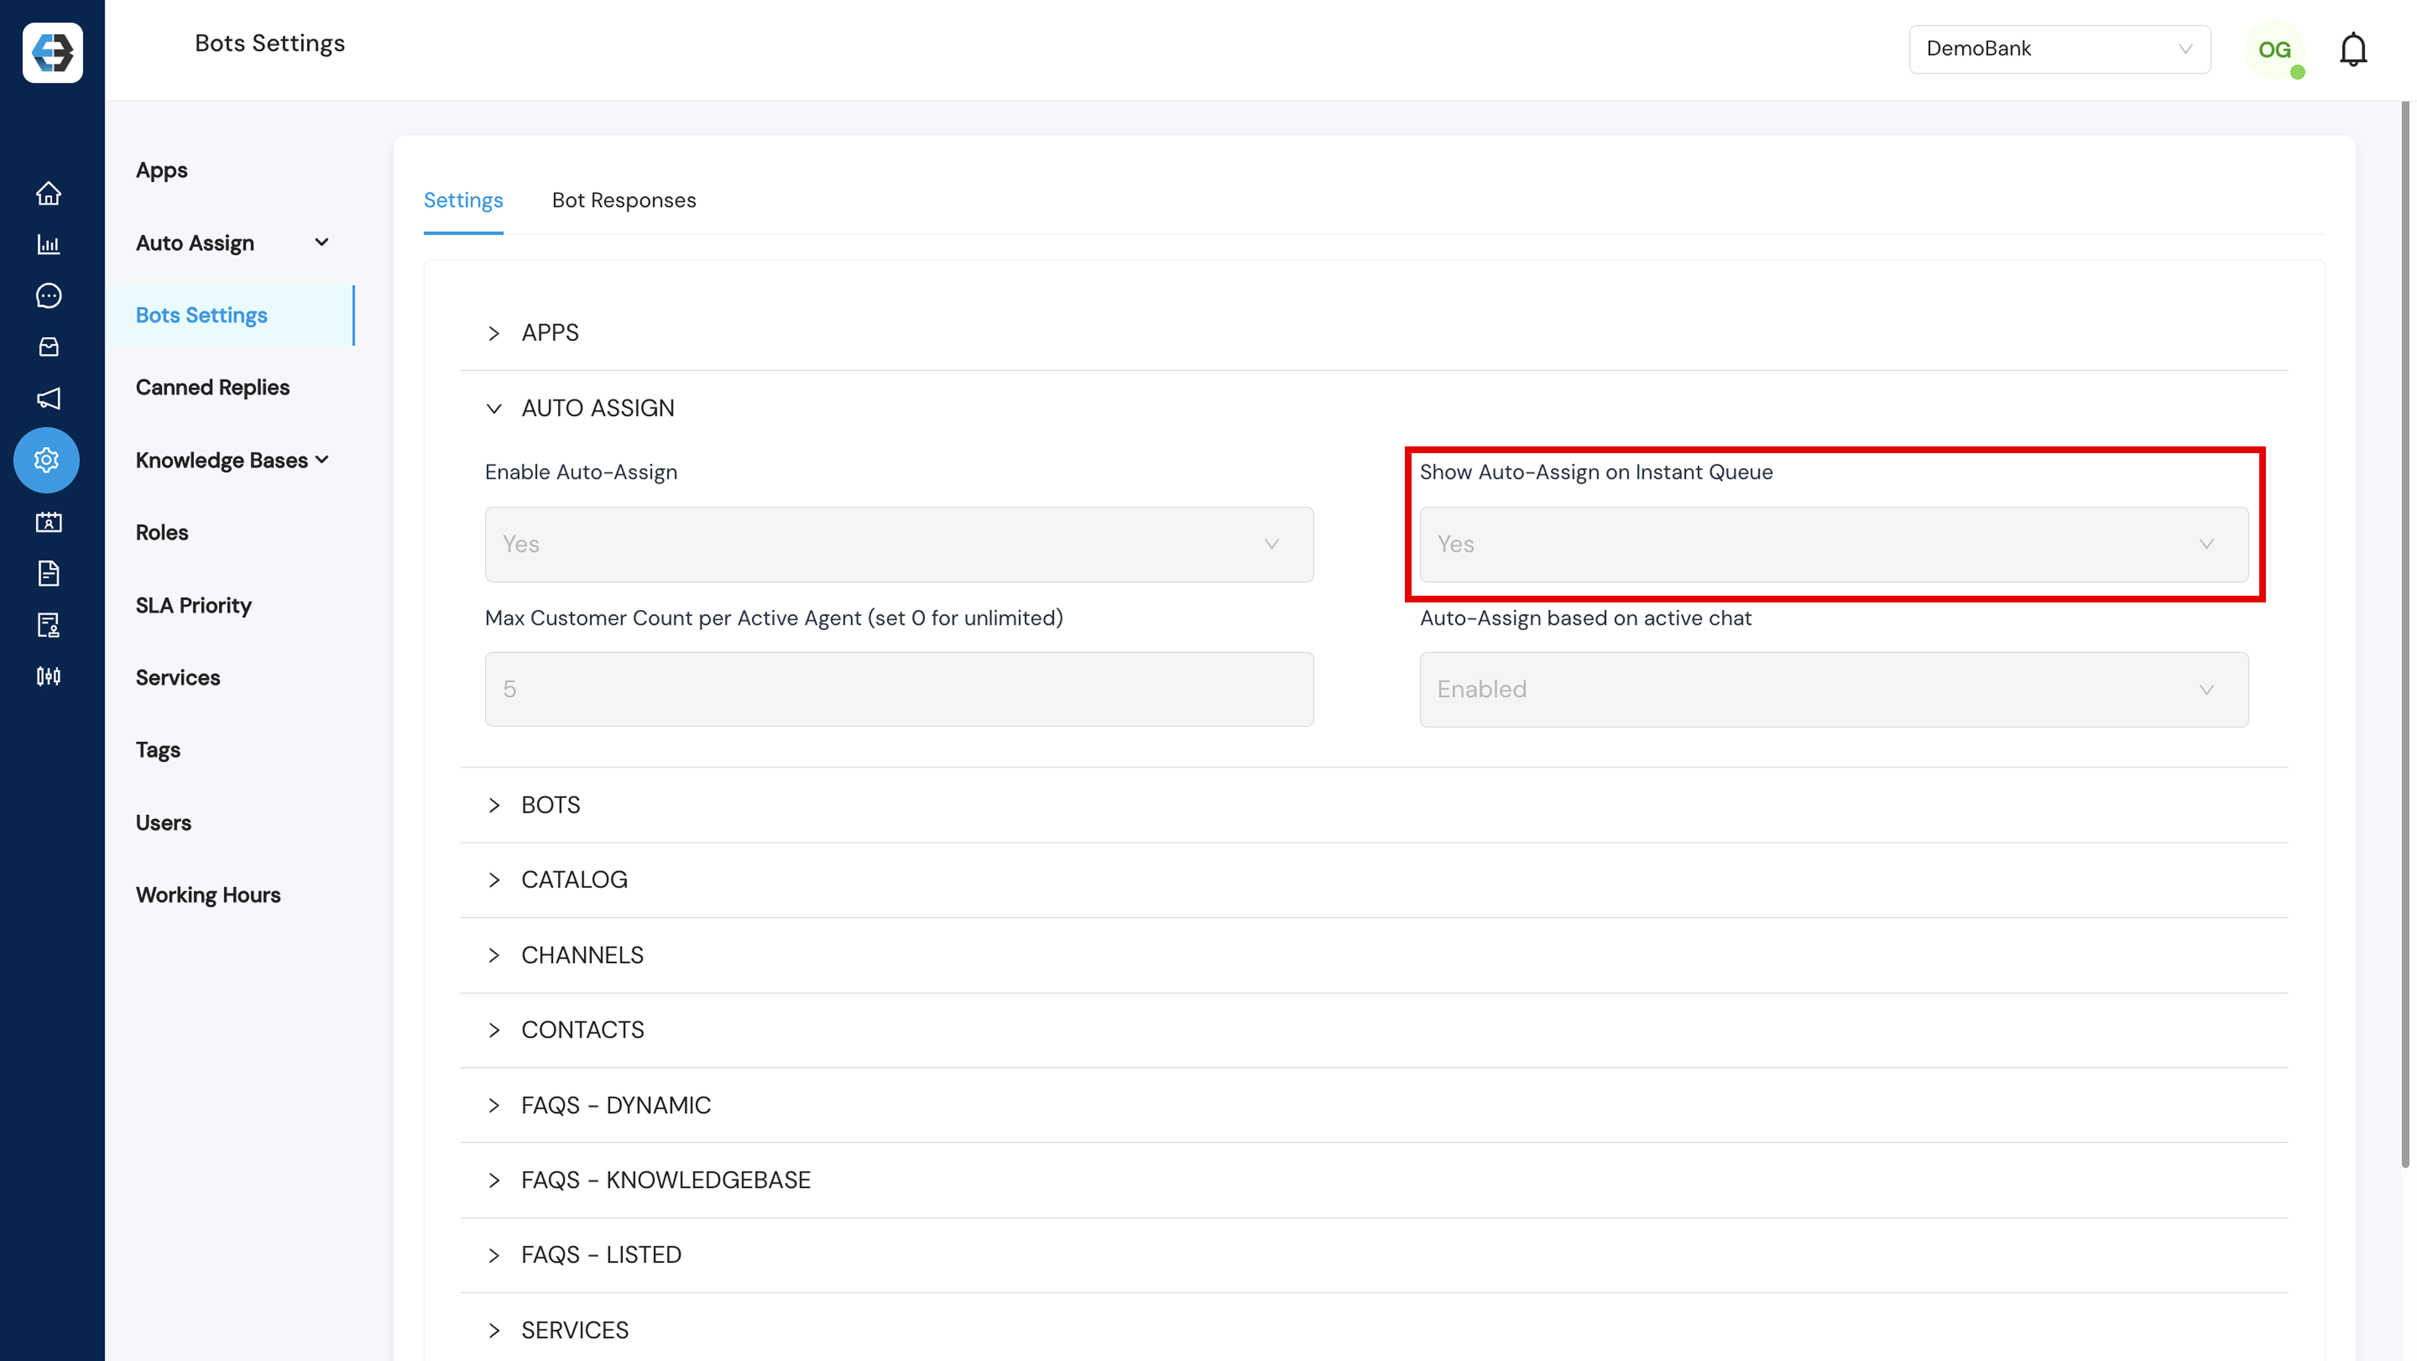Switch to the Settings tab
The width and height of the screenshot is (2417, 1361).
(464, 200)
